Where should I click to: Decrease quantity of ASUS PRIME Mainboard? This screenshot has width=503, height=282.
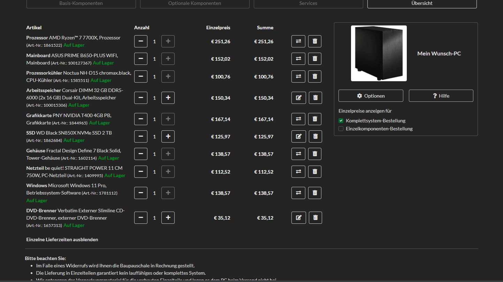(x=141, y=59)
